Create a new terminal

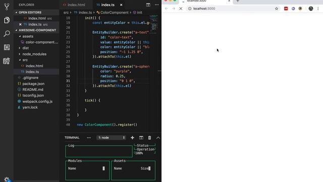click(x=132, y=138)
